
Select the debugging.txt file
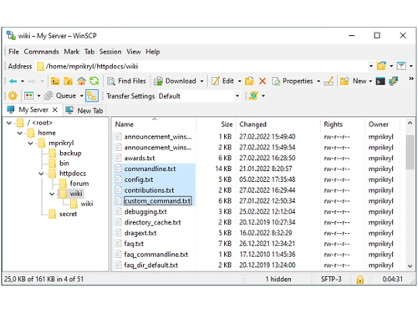[145, 212]
